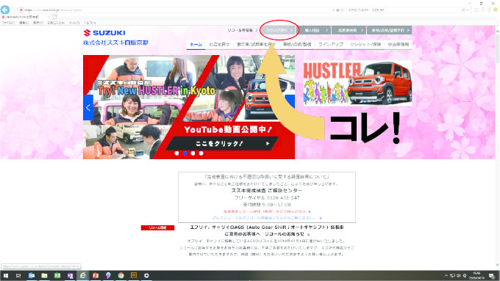Image resolution: width=500 pixels, height=281 pixels.
Task: Click the page vertical scrollbar
Action: (x=497, y=147)
